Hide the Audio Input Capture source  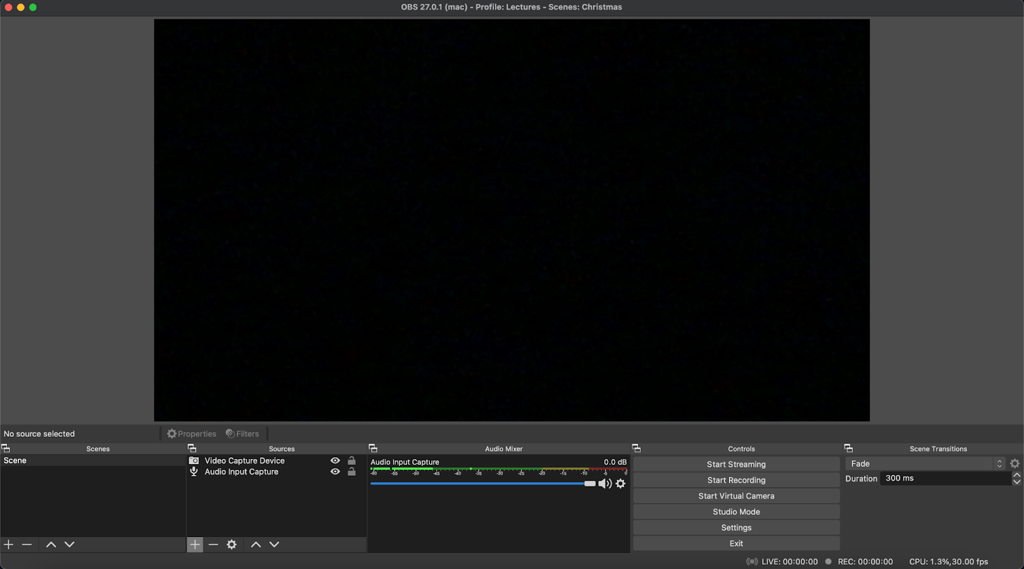[x=335, y=472]
